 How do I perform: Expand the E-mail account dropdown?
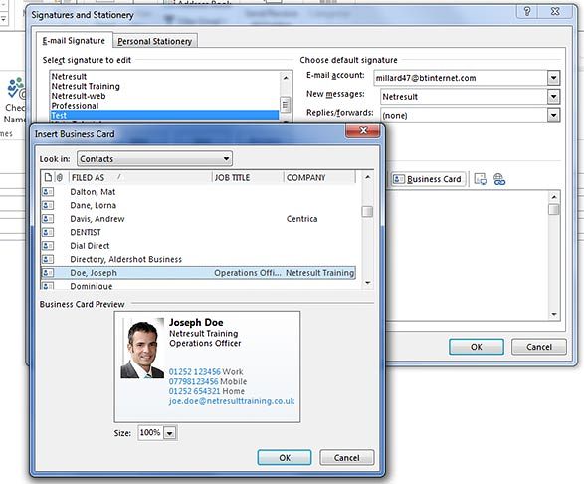[553, 78]
